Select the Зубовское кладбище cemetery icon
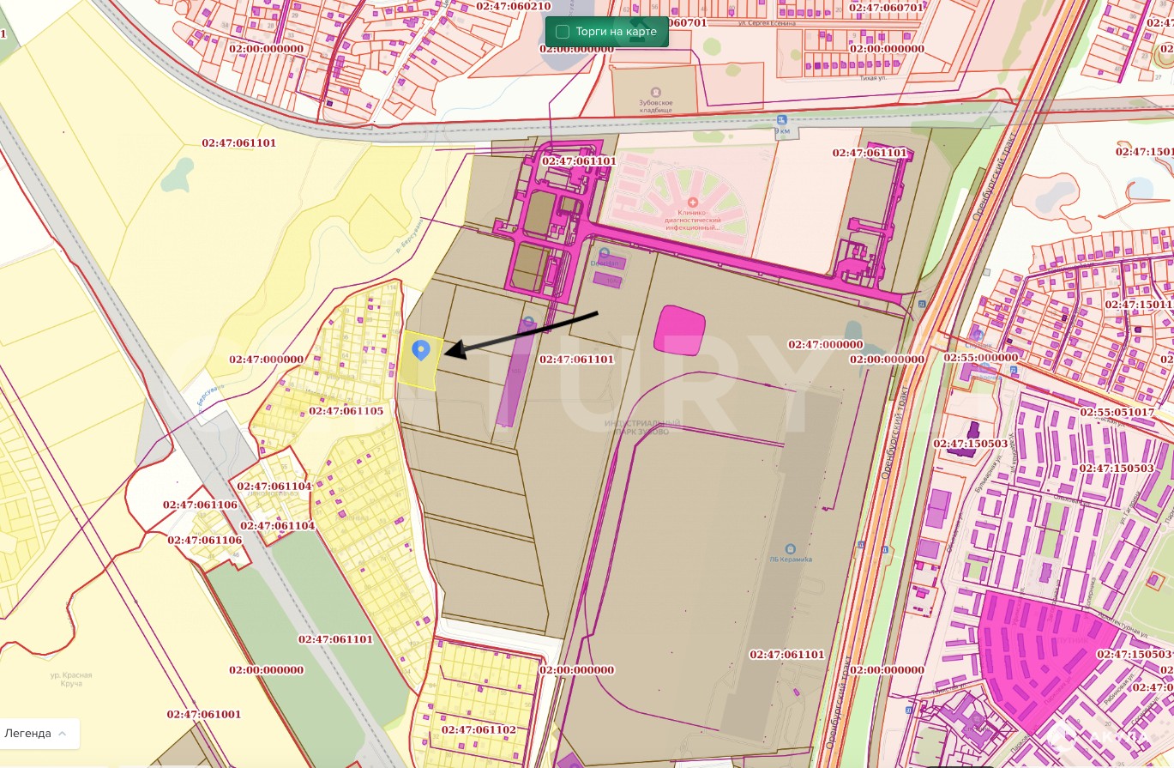 click(656, 92)
